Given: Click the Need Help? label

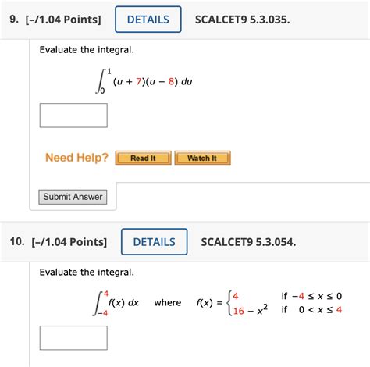Looking at the screenshot, I should (x=76, y=158).
